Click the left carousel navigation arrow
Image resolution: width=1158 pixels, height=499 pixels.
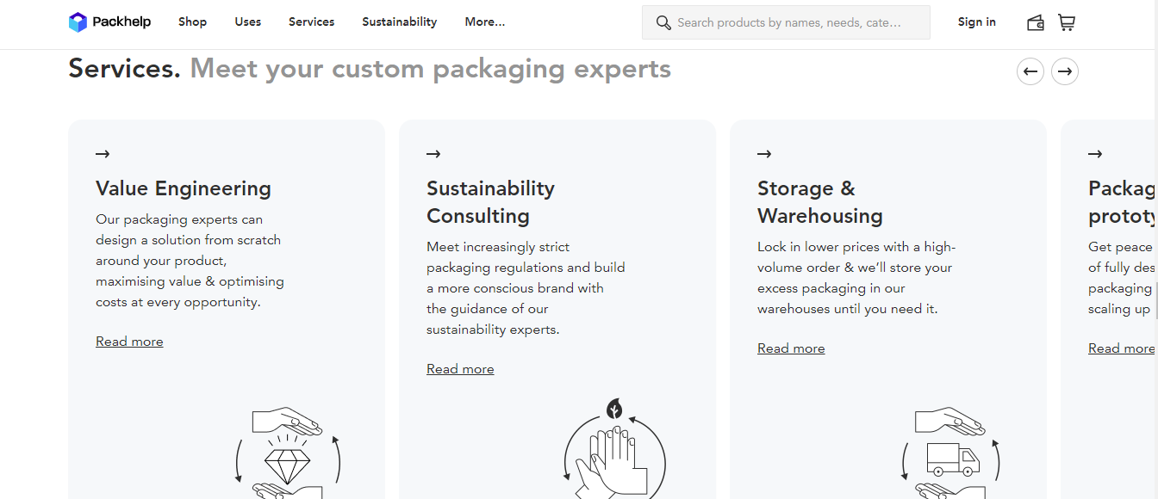coord(1030,71)
